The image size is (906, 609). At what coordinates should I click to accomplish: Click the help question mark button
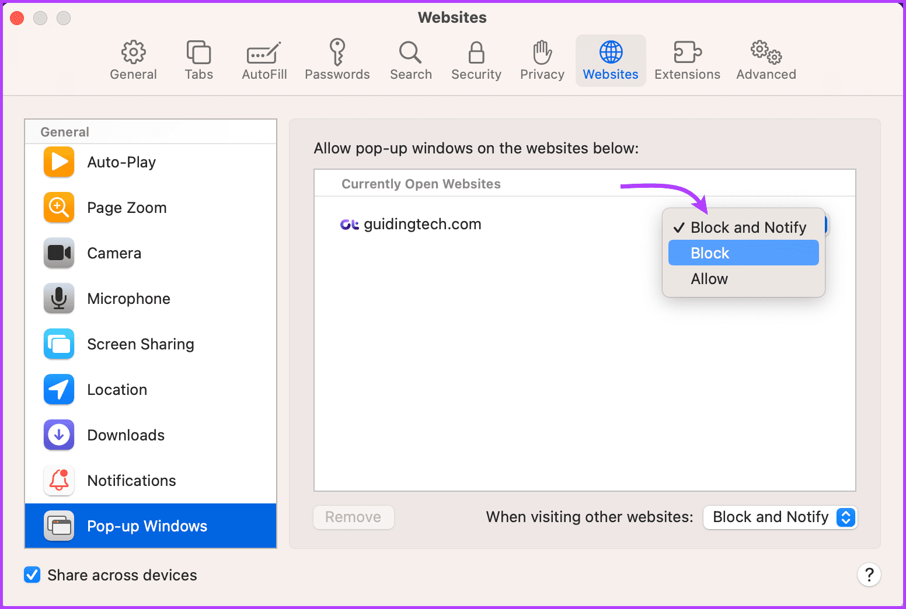click(x=869, y=575)
